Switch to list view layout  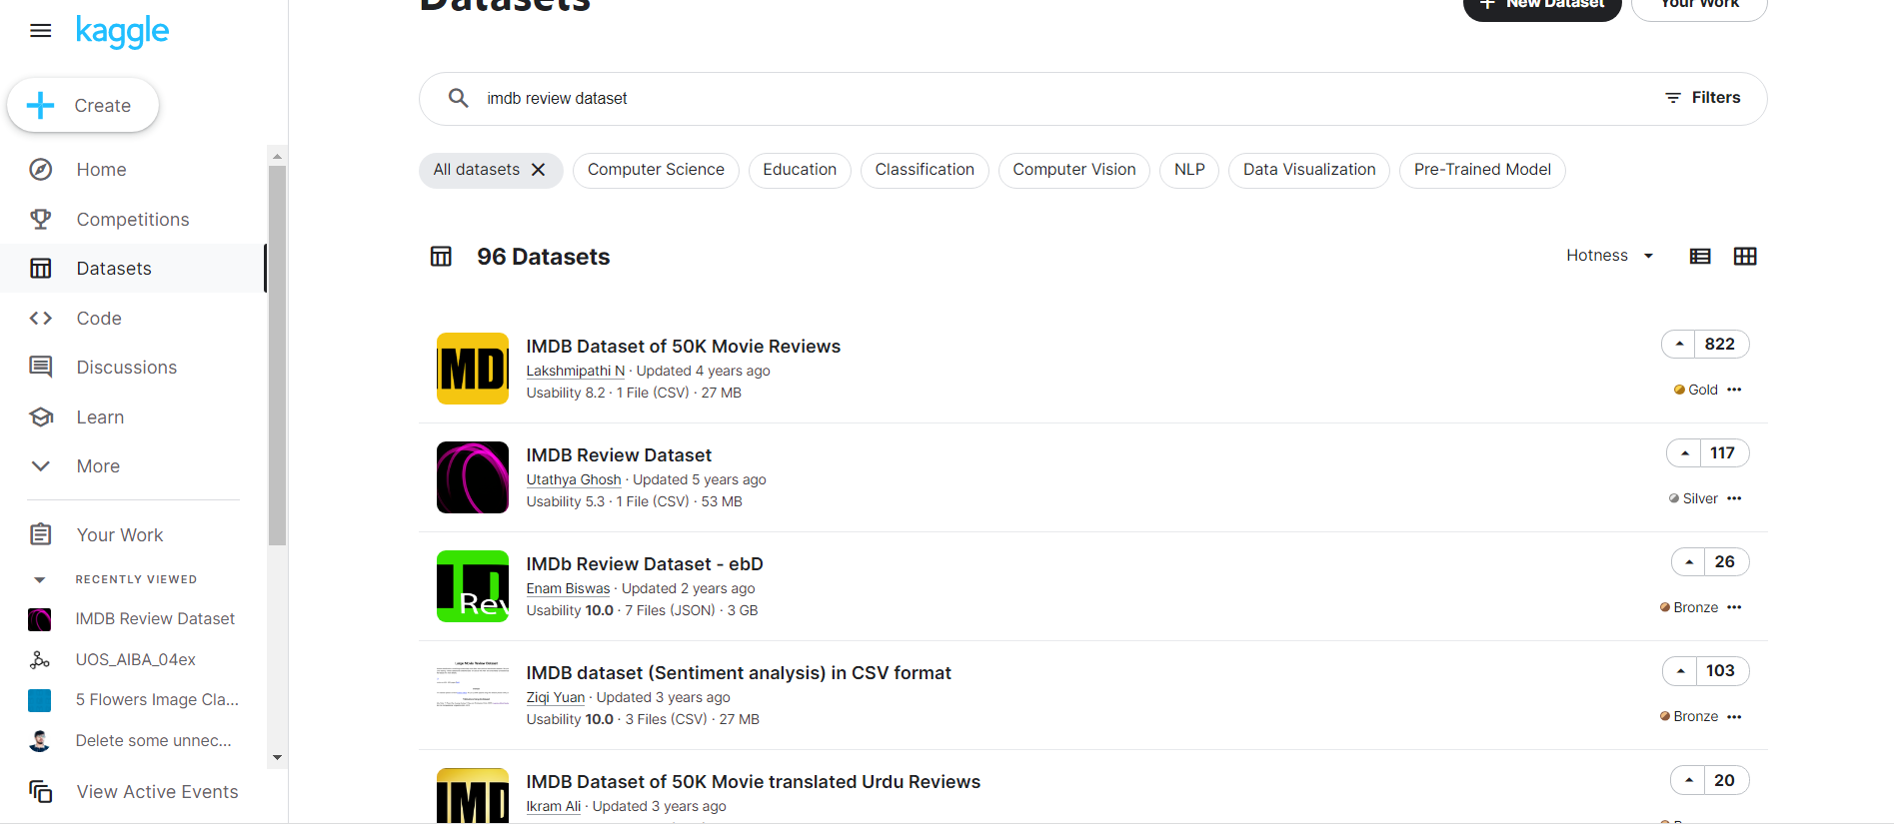[1700, 257]
